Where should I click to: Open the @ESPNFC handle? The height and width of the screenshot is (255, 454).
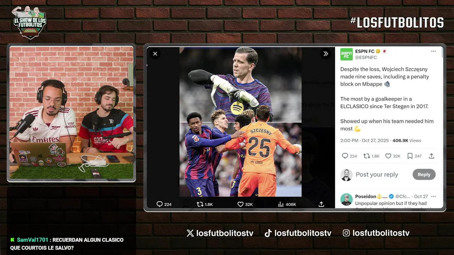(366, 57)
